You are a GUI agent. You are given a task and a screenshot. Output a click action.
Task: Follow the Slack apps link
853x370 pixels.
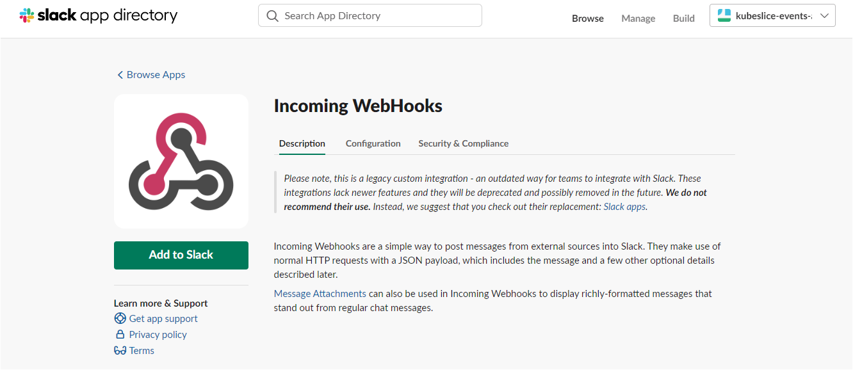click(625, 207)
